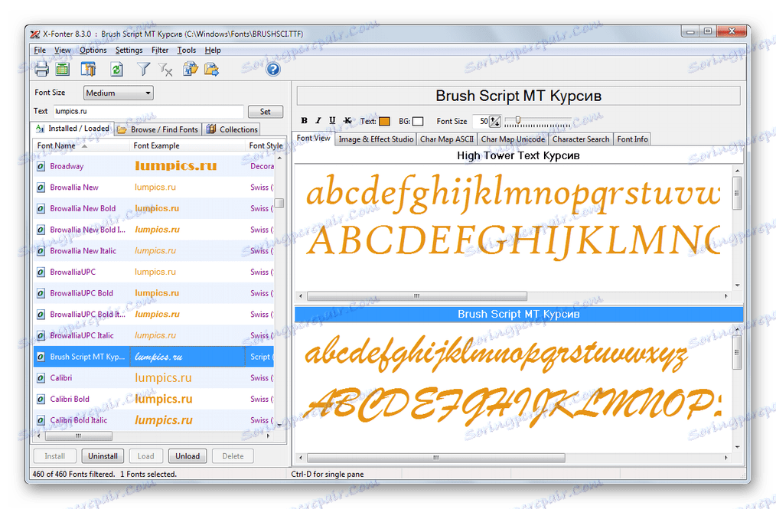Switch to Installed / Loaded tab
The image size is (776, 509).
point(73,129)
